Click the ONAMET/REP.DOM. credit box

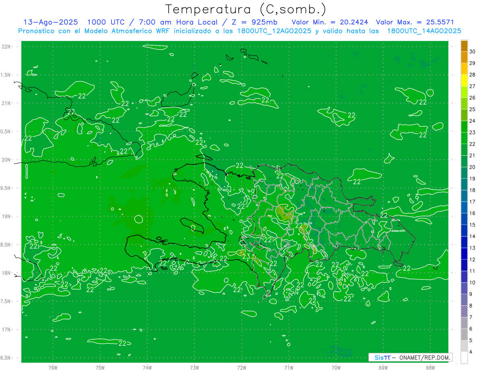tap(410, 357)
